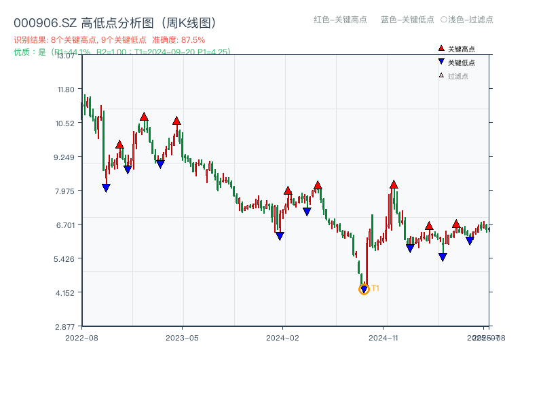Click the red 识别结果 summary line
The image size is (543, 407).
[x=109, y=40]
